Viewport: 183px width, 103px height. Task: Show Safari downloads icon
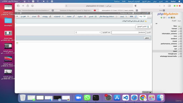[x=32, y=6]
